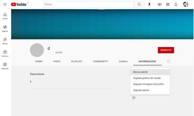The width and height of the screenshot is (194, 116).
Task: Switch to the VIDEO tab
Action: [57, 61]
